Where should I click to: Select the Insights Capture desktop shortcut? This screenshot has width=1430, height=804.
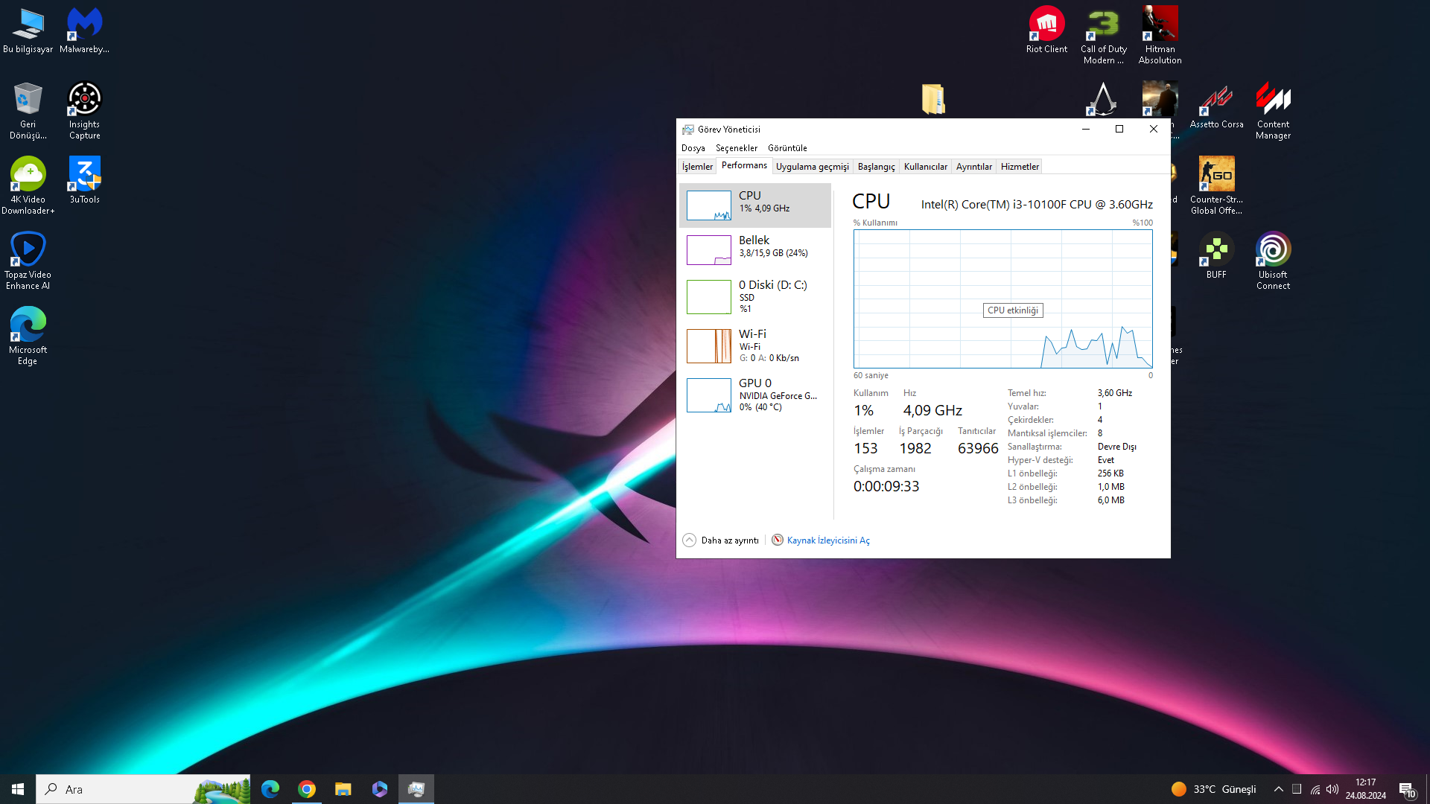click(x=84, y=111)
